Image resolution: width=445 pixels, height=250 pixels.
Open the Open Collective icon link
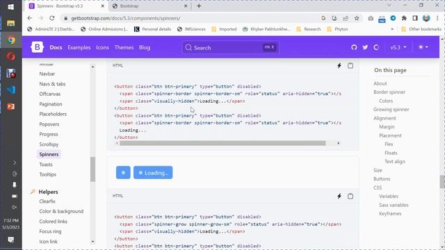click(x=376, y=47)
